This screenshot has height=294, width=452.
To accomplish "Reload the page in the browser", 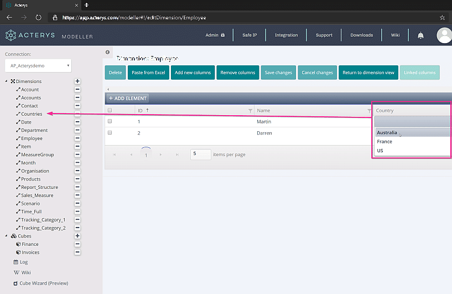I will 38,18.
